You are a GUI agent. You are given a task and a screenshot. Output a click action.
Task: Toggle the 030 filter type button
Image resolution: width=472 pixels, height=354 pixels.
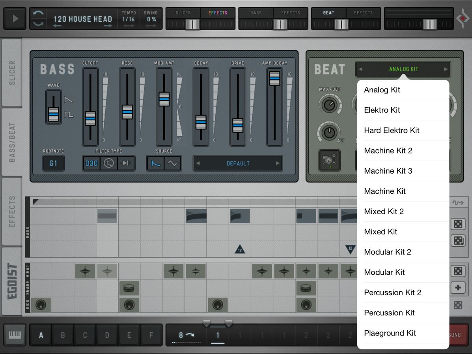(x=91, y=163)
